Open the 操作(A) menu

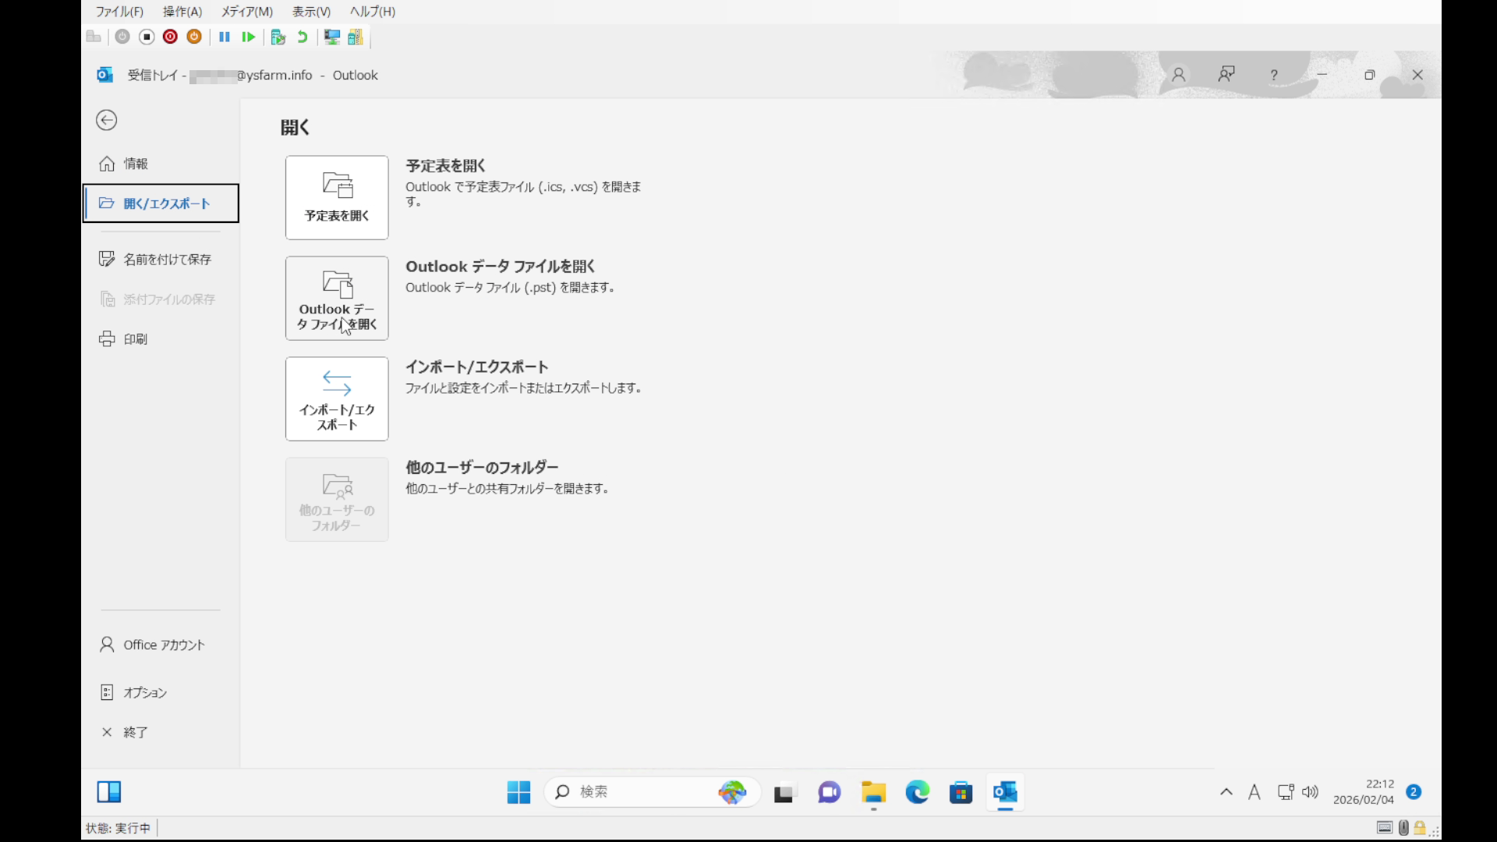coord(182,12)
